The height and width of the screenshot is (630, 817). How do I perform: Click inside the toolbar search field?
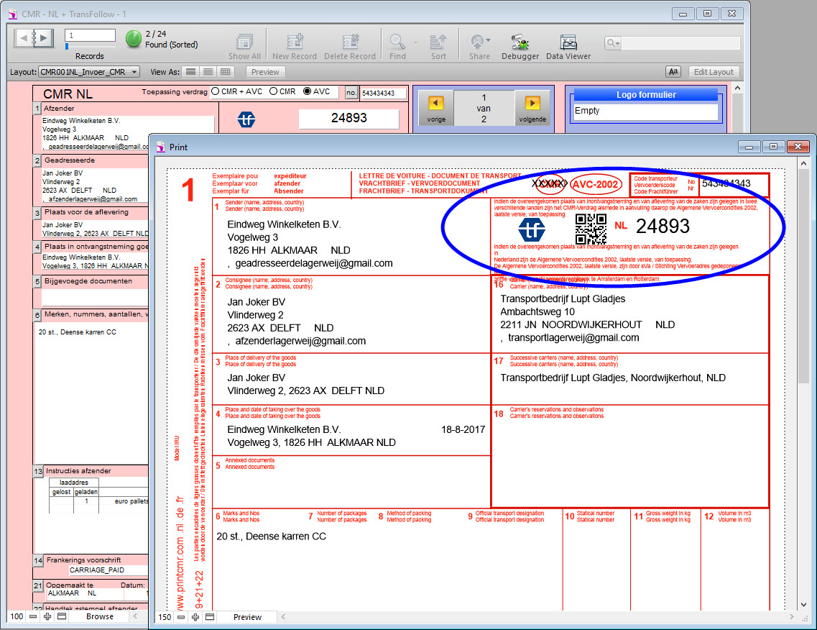[x=679, y=43]
